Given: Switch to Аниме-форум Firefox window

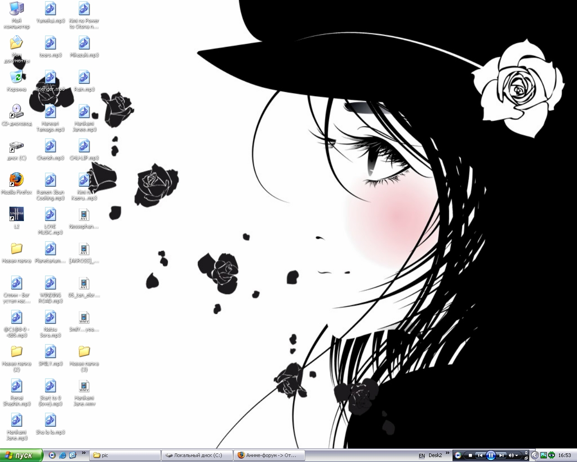Looking at the screenshot, I should [x=270, y=455].
